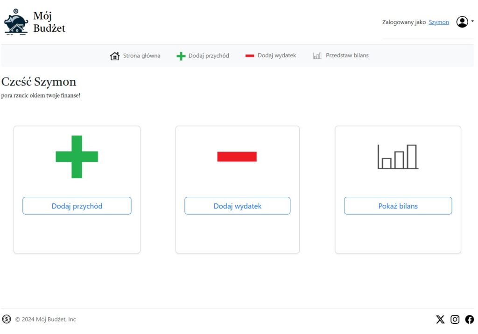Select Dodaj przychód in navigation bar
The width and height of the screenshot is (478, 334).
(209, 56)
